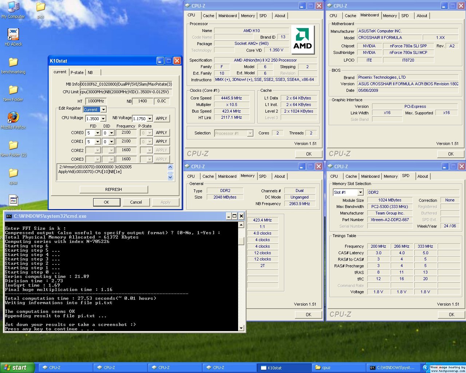Open the pics folder on desktop
Image resolution: width=466 pixels, height=373 pixels.
click(x=40, y=10)
